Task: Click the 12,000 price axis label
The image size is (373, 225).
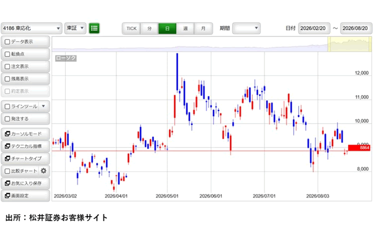Action: point(362,73)
